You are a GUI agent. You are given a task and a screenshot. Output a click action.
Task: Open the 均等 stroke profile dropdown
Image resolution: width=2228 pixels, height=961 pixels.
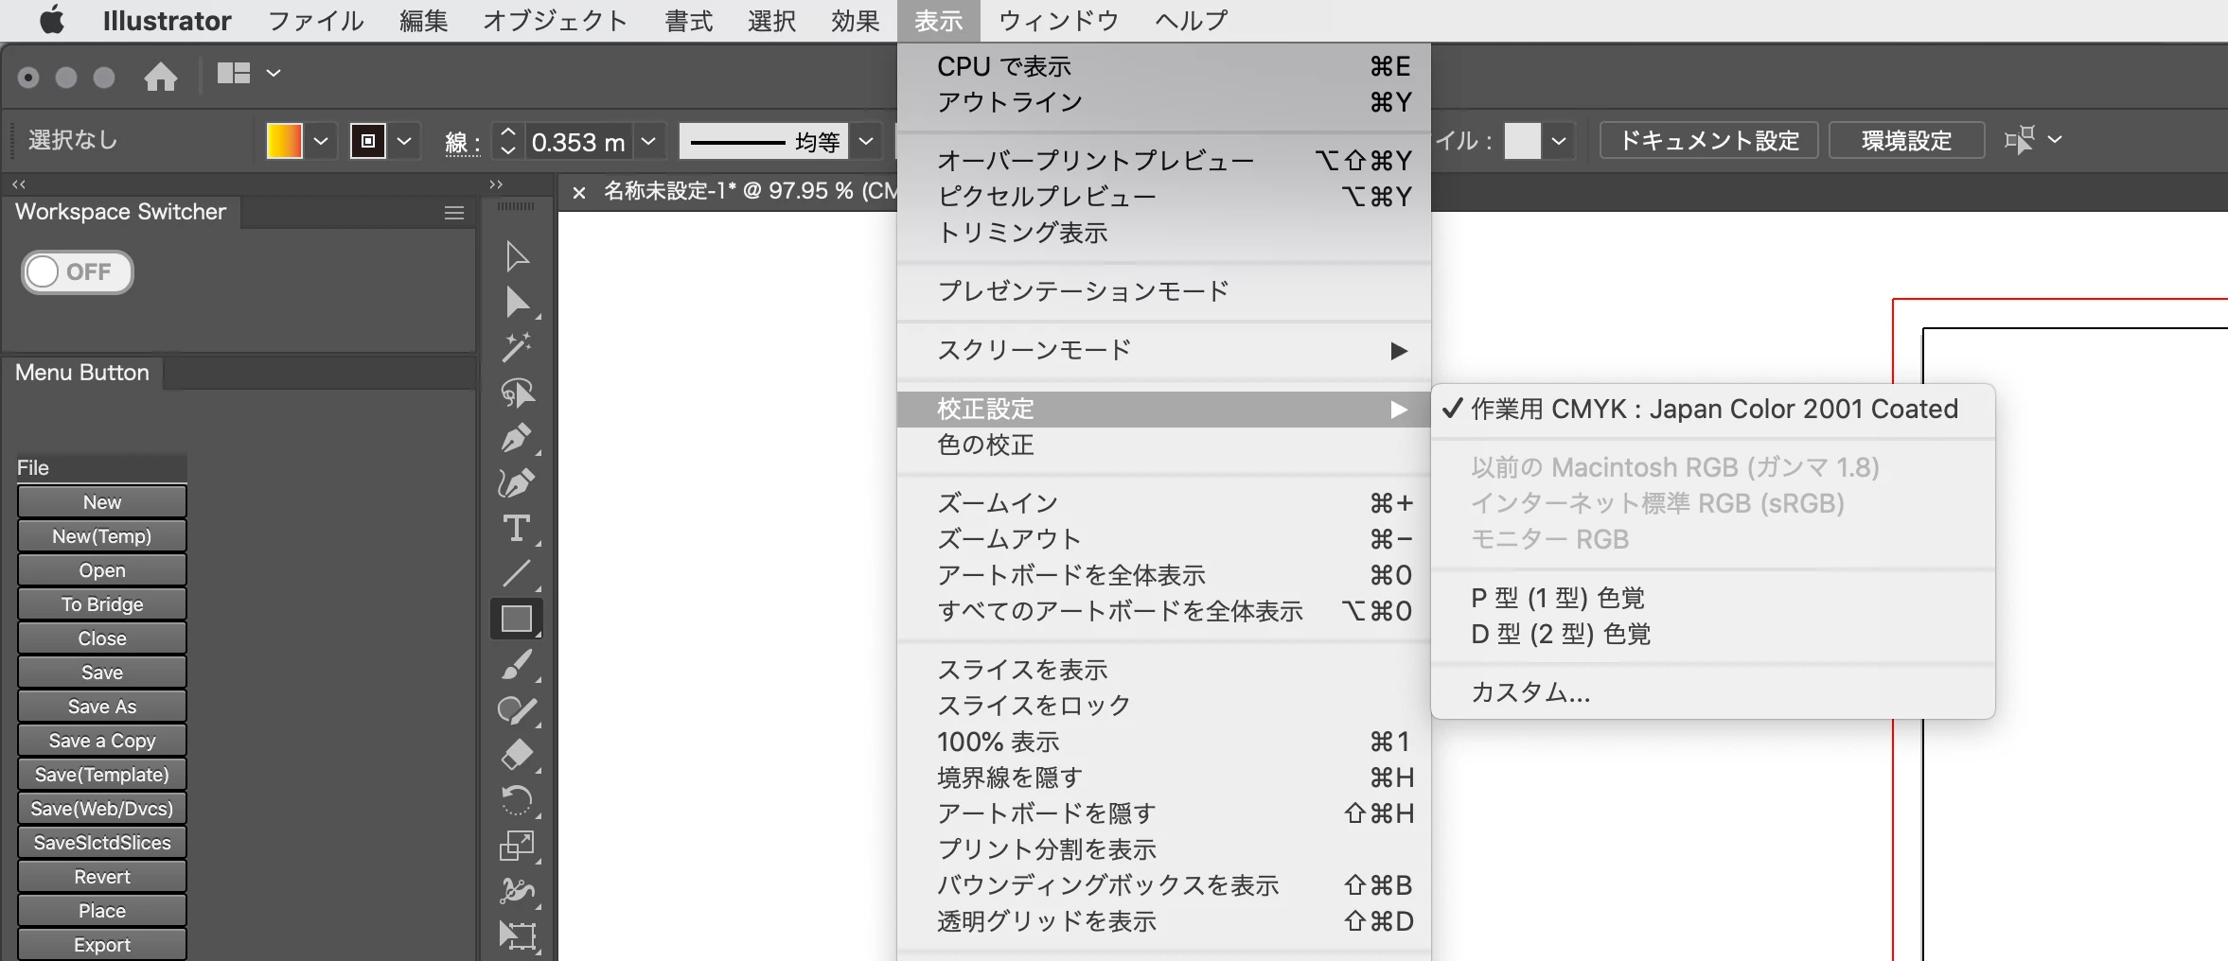(866, 142)
